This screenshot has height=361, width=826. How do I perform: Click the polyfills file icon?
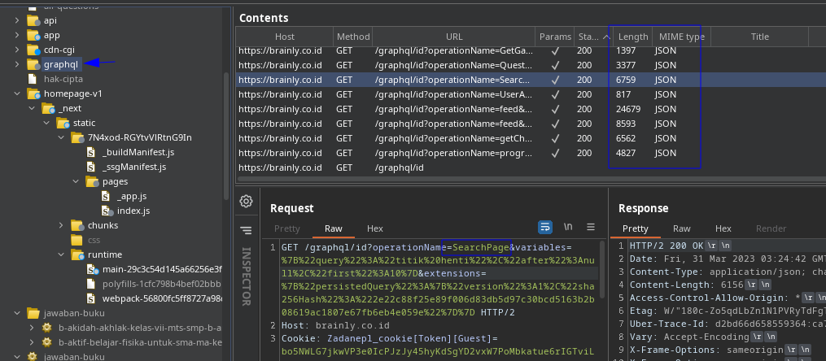pyautogui.click(x=92, y=284)
